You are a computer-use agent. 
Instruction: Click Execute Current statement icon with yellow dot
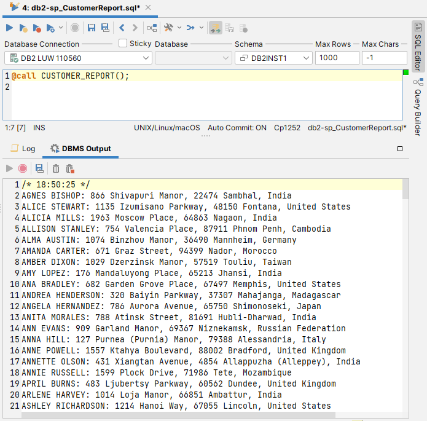tap(23, 28)
